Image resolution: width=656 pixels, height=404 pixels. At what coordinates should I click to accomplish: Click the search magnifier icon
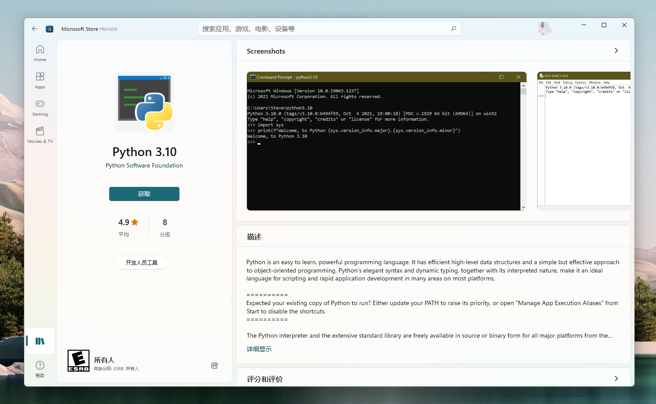point(454,29)
